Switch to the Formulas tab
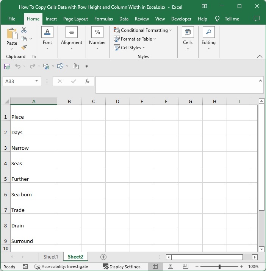This screenshot has height=271, width=266. (103, 19)
